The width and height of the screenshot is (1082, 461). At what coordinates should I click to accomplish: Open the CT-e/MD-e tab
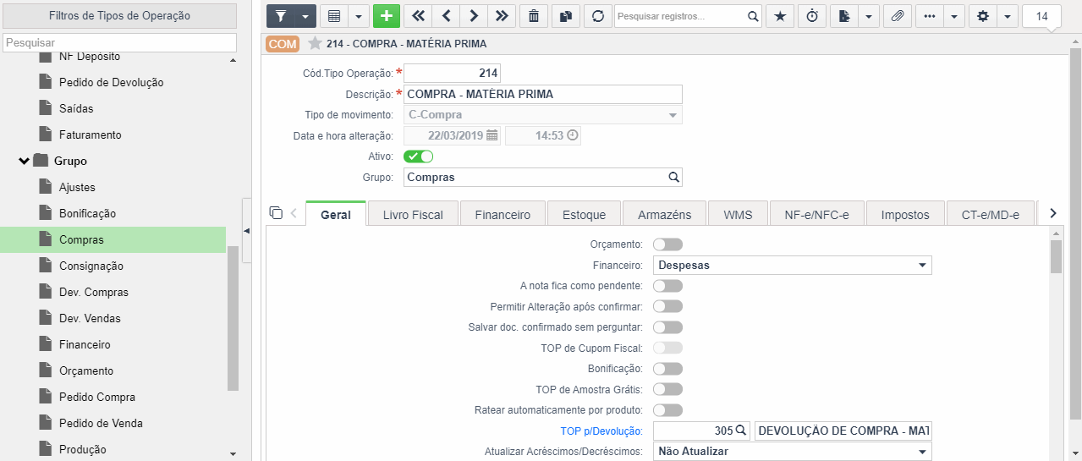(991, 215)
